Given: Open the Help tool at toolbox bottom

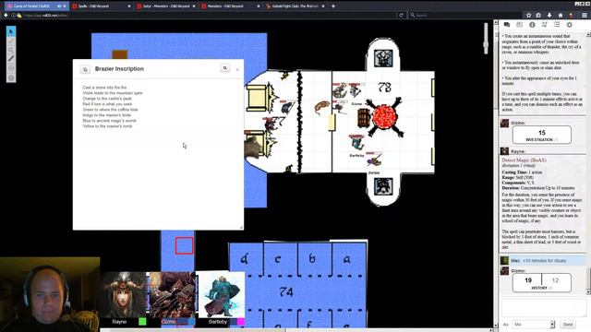Looking at the screenshot, I should click(x=11, y=77).
